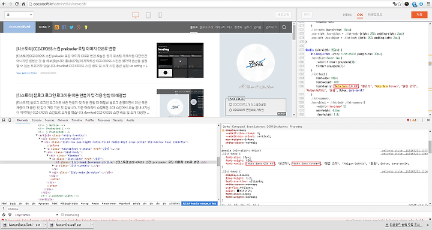Open the browser home page icon

(x=23, y=4)
